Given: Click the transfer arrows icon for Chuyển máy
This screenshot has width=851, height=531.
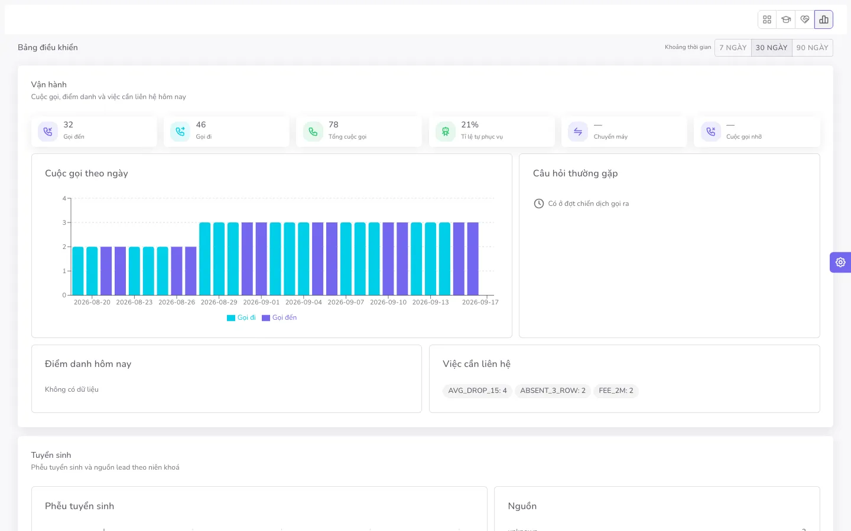Looking at the screenshot, I should (578, 132).
